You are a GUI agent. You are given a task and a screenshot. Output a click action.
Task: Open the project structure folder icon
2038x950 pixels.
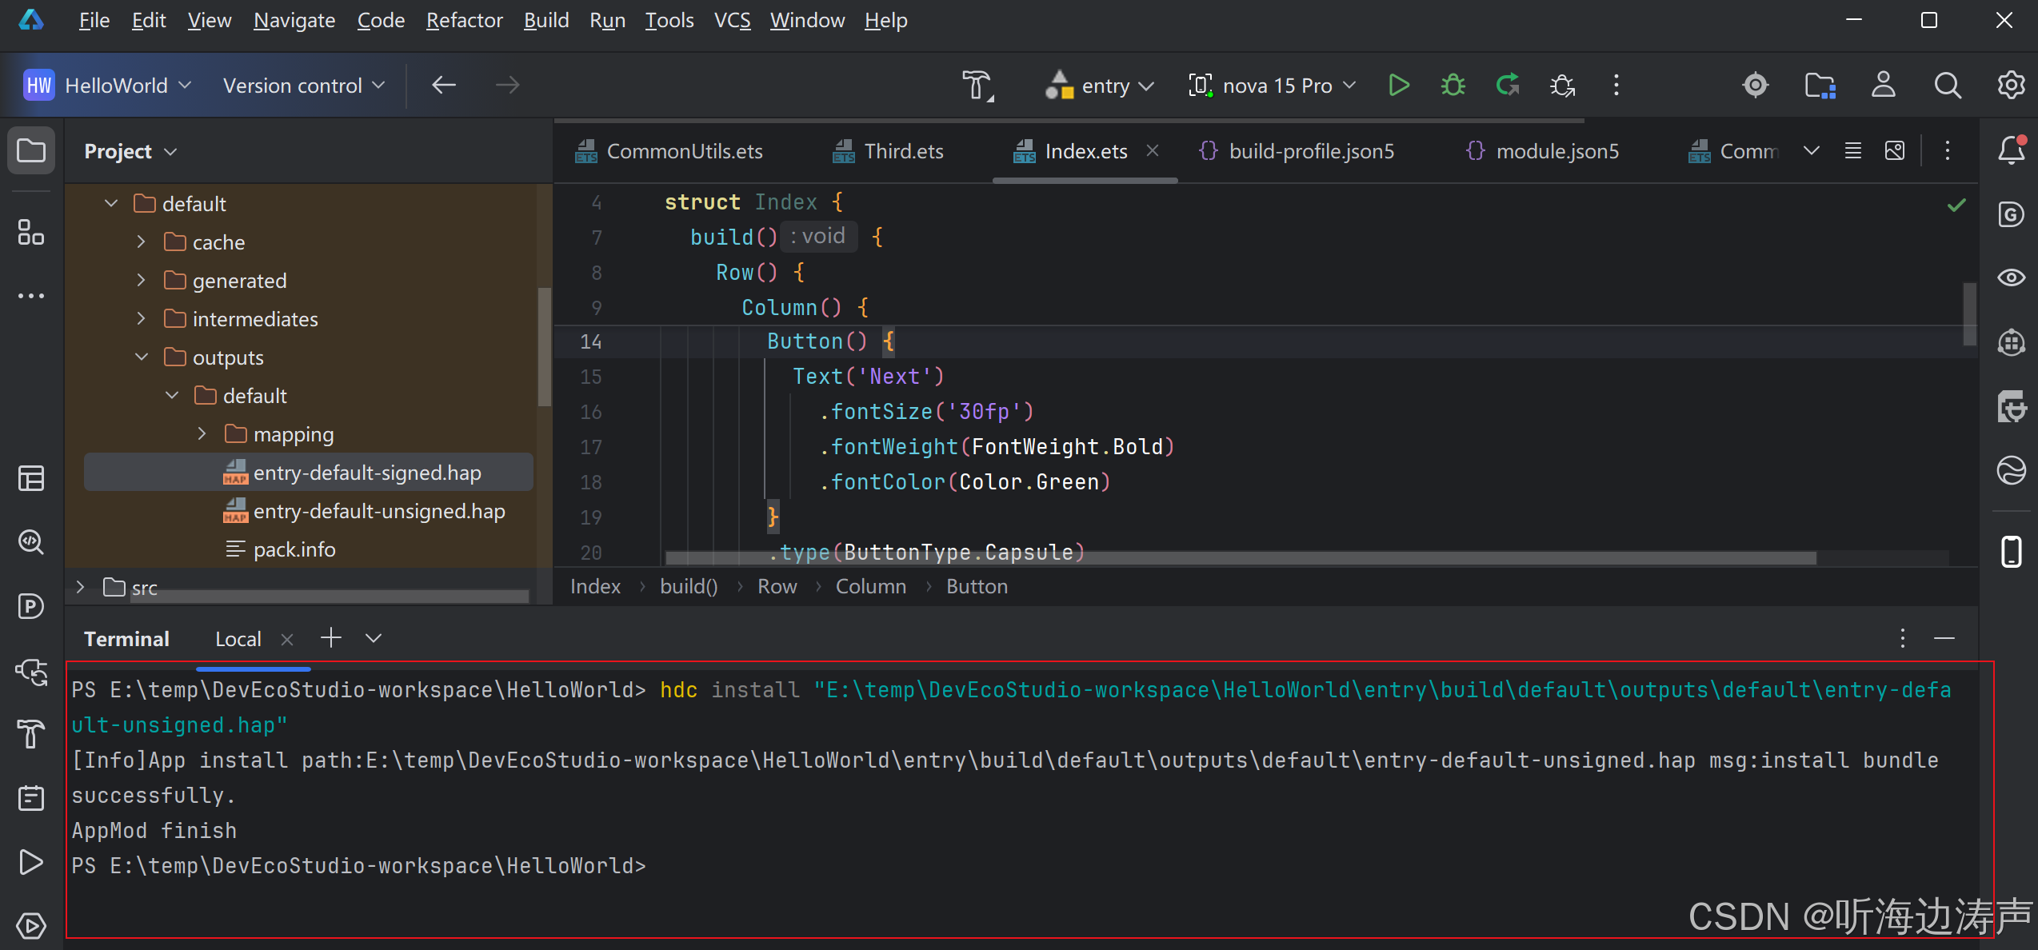(1820, 85)
